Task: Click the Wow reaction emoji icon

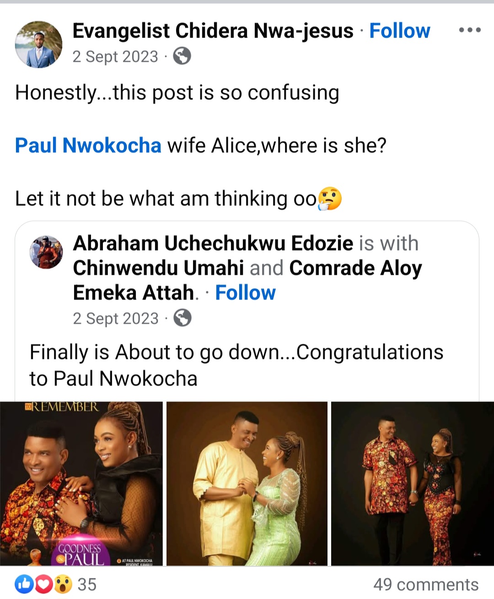Action: [63, 584]
